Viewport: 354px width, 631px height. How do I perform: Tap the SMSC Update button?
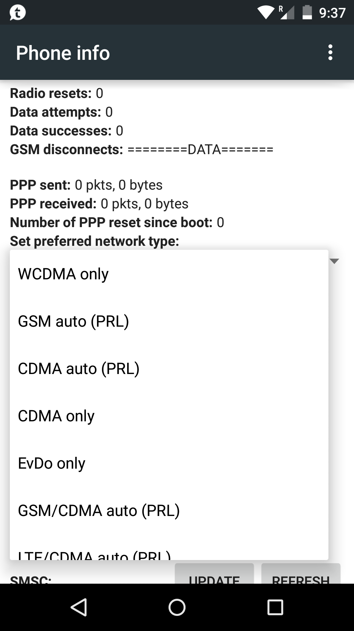point(214,575)
